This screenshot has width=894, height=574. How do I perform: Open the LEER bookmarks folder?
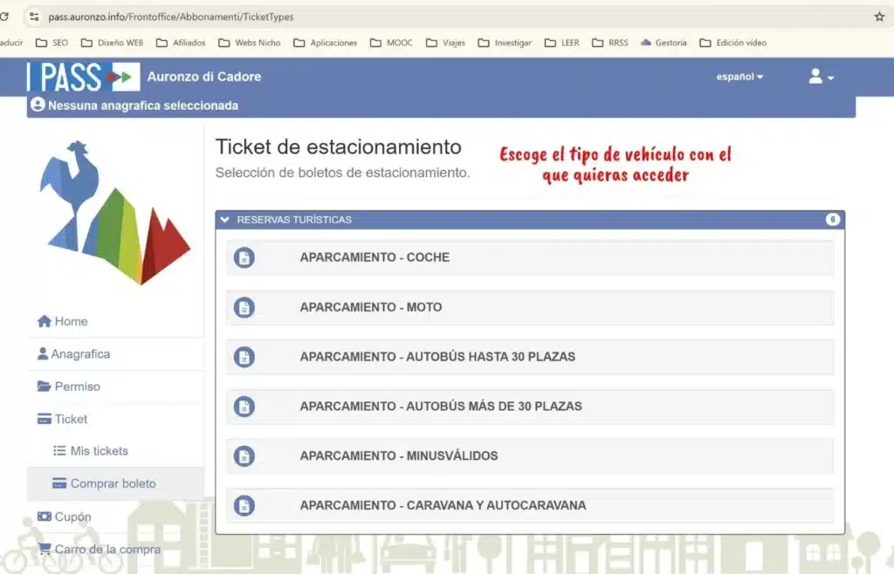562,43
